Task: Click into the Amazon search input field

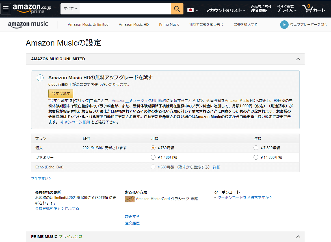Action: (125, 9)
